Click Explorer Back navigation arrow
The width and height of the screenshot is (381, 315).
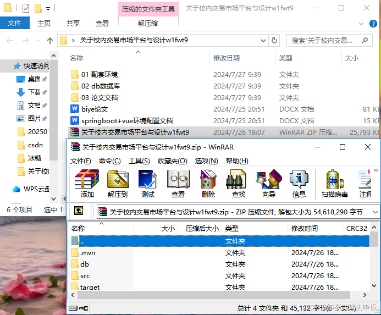pos(9,40)
